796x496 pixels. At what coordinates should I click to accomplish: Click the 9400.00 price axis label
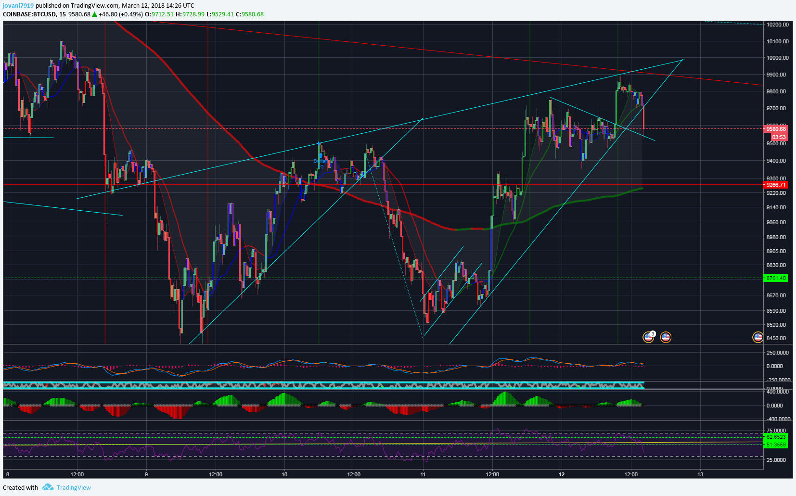[x=776, y=161]
